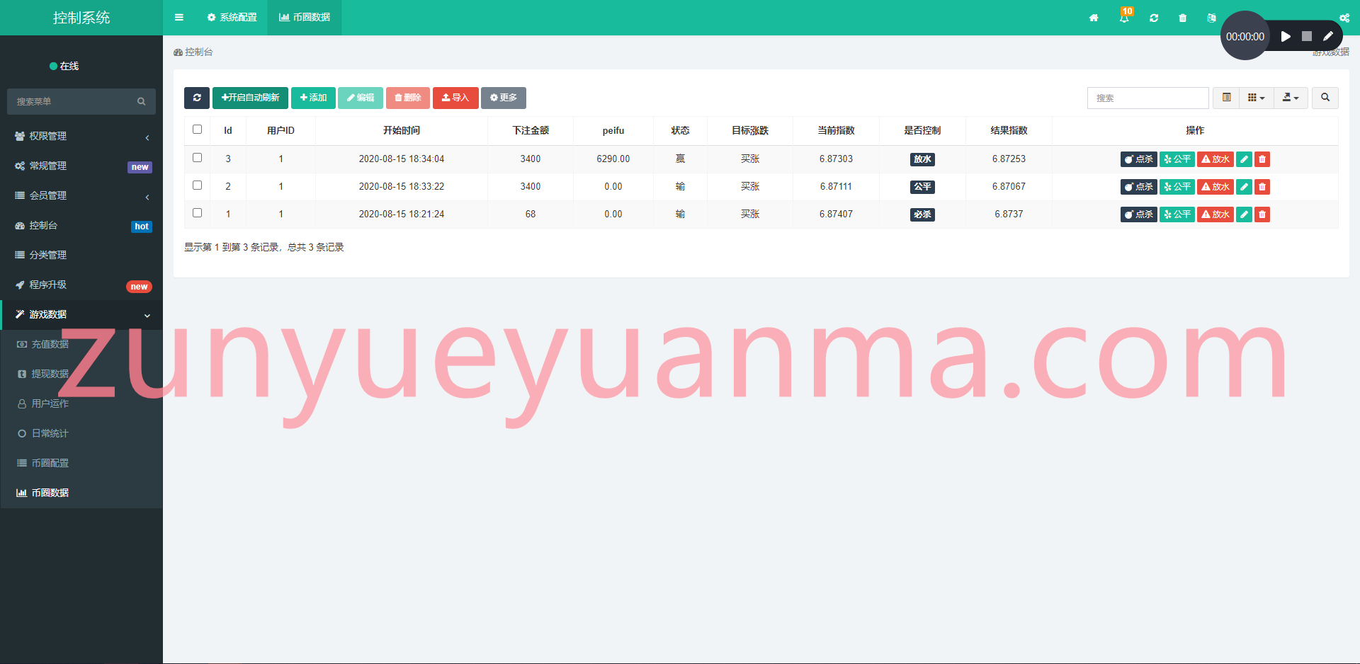Click the 放水 status label in row Id 3
1360x664 pixels.
(x=922, y=159)
